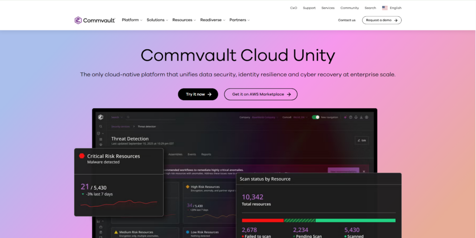Click the yellow Medium Risk warning triangle icon
Viewport: 476px width, 238px height.
116,232
